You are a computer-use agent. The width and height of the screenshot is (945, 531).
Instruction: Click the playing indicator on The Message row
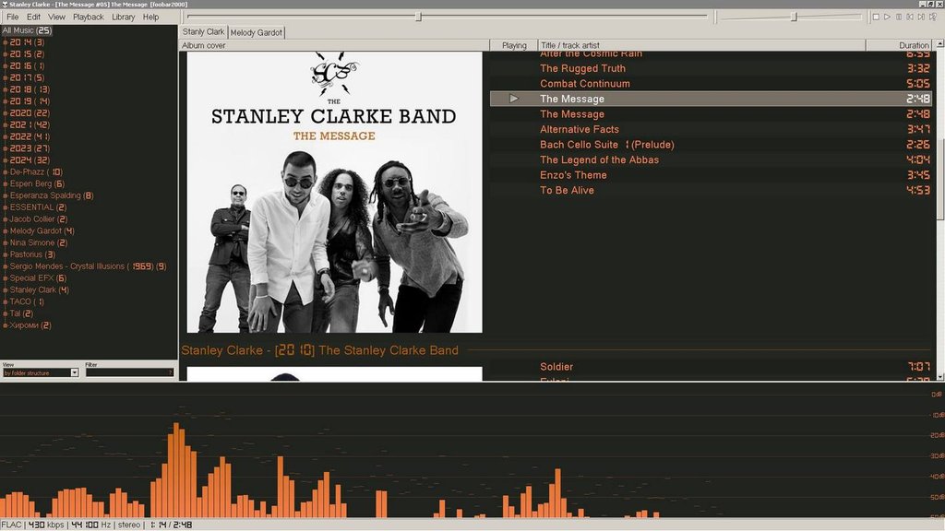(x=513, y=98)
